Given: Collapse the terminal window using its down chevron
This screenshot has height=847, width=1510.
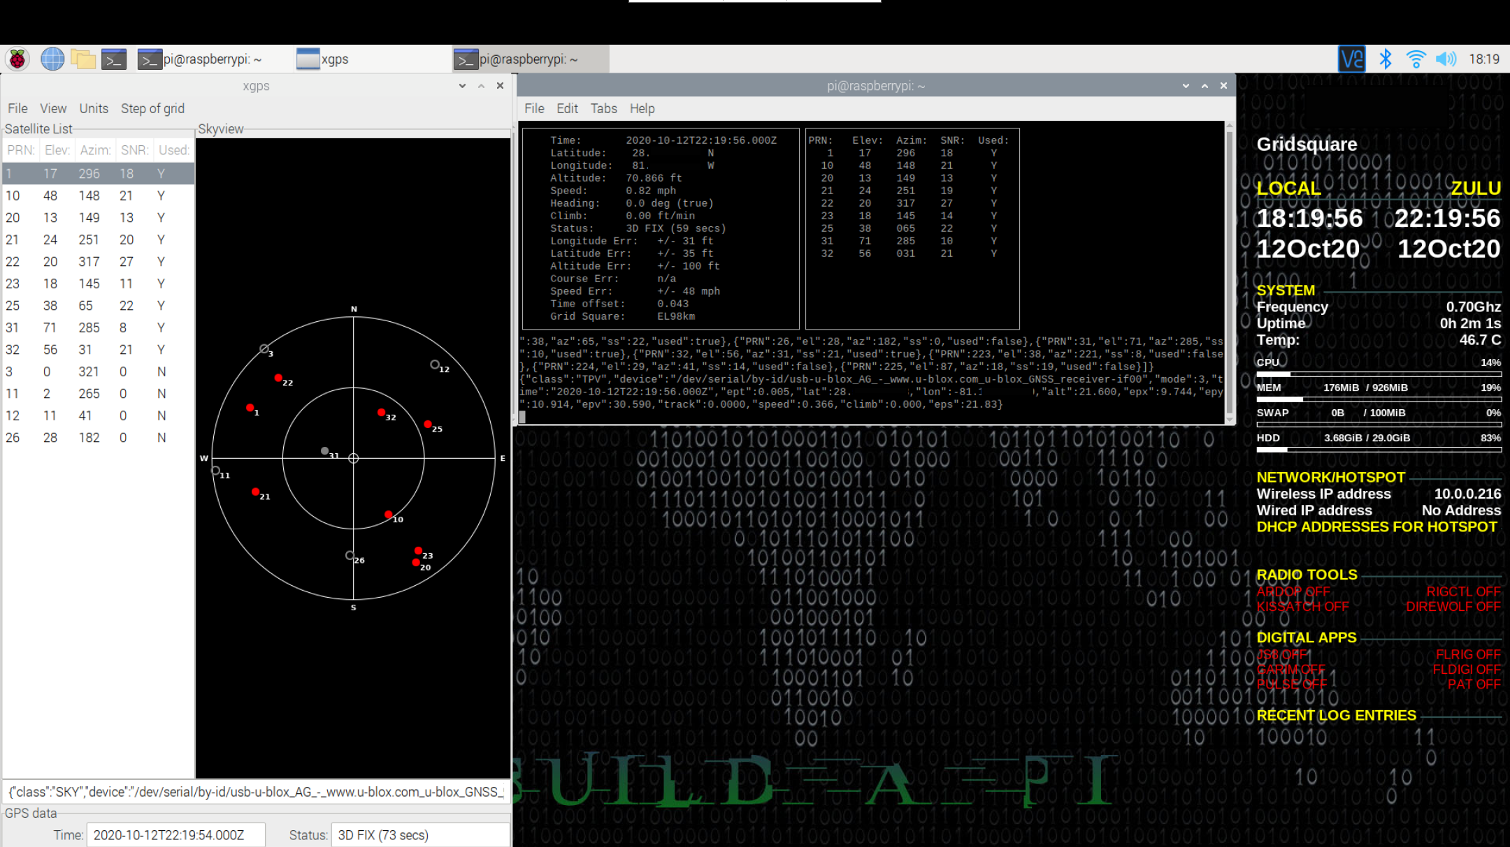Looking at the screenshot, I should [1185, 85].
